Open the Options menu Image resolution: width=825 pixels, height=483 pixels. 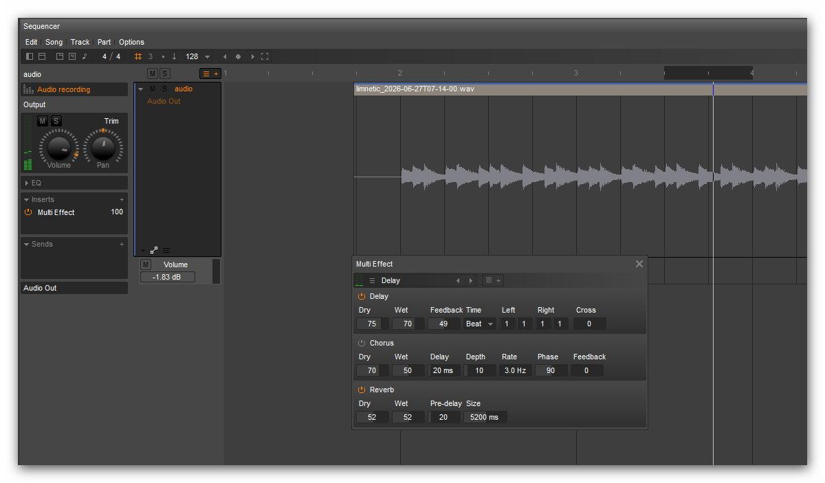(131, 42)
